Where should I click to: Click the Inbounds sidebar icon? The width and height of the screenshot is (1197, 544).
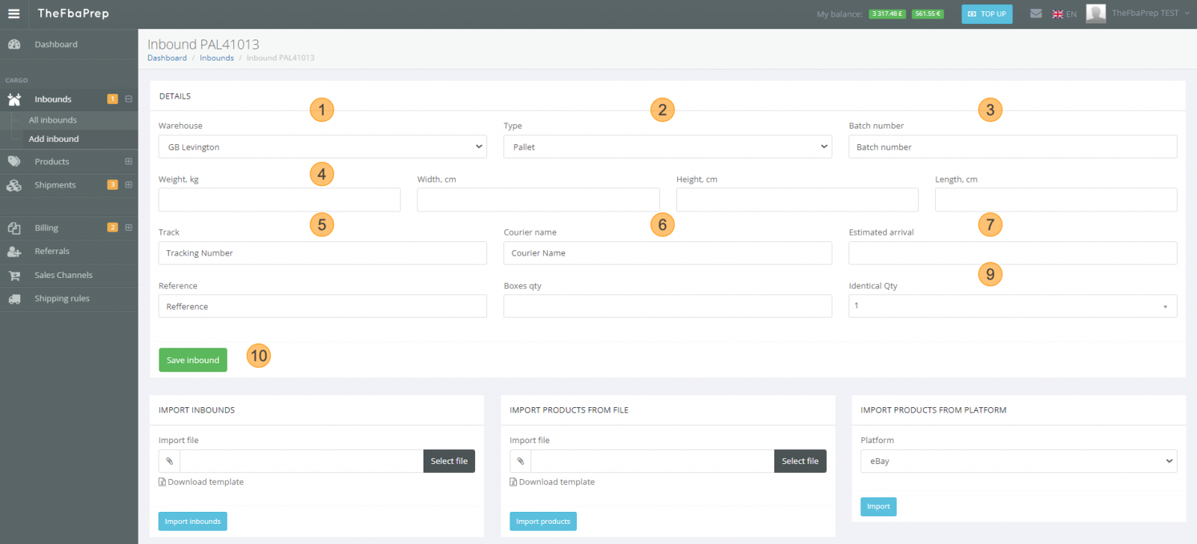[x=14, y=99]
